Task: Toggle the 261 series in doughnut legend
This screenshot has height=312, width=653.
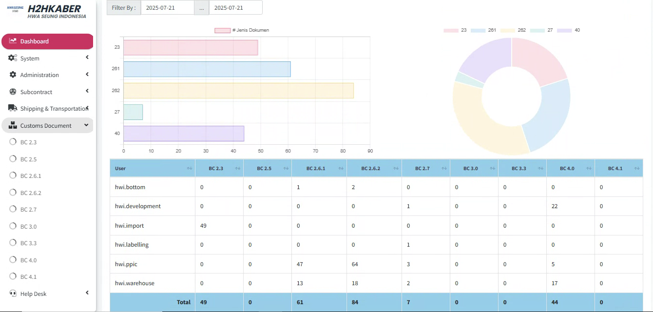Action: [x=478, y=30]
